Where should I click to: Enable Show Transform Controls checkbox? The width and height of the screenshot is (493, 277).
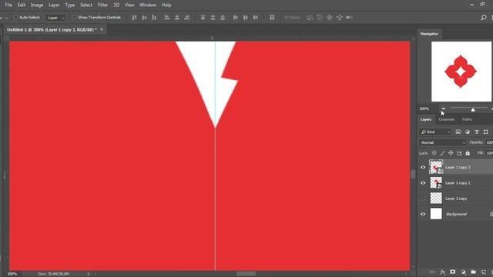[x=74, y=17]
